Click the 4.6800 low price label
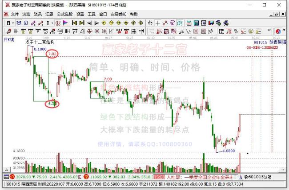Screen dimensions: 289x190 (x=229, y=151)
